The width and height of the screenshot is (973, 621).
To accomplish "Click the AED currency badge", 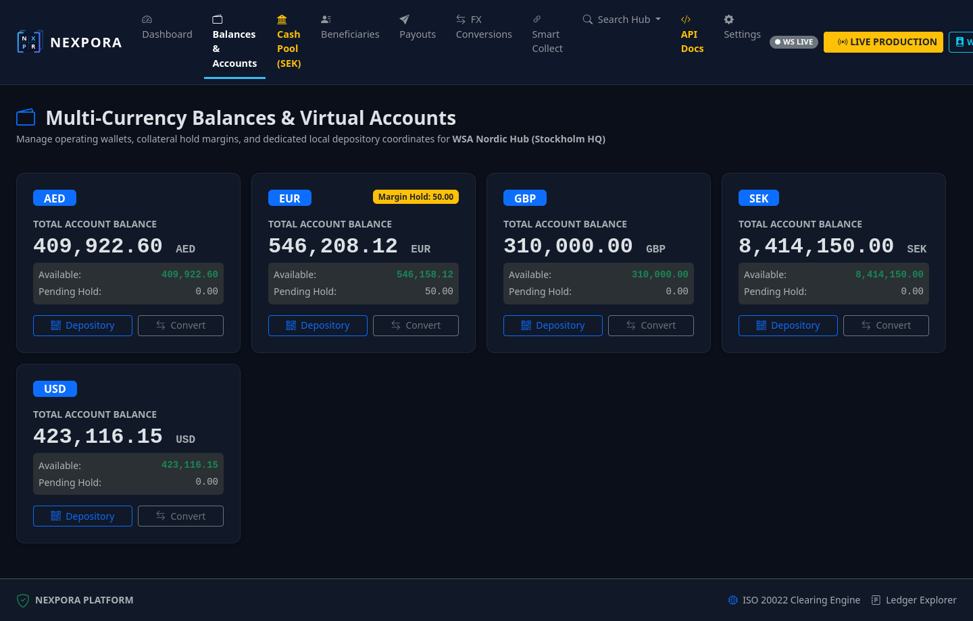I will pos(55,198).
